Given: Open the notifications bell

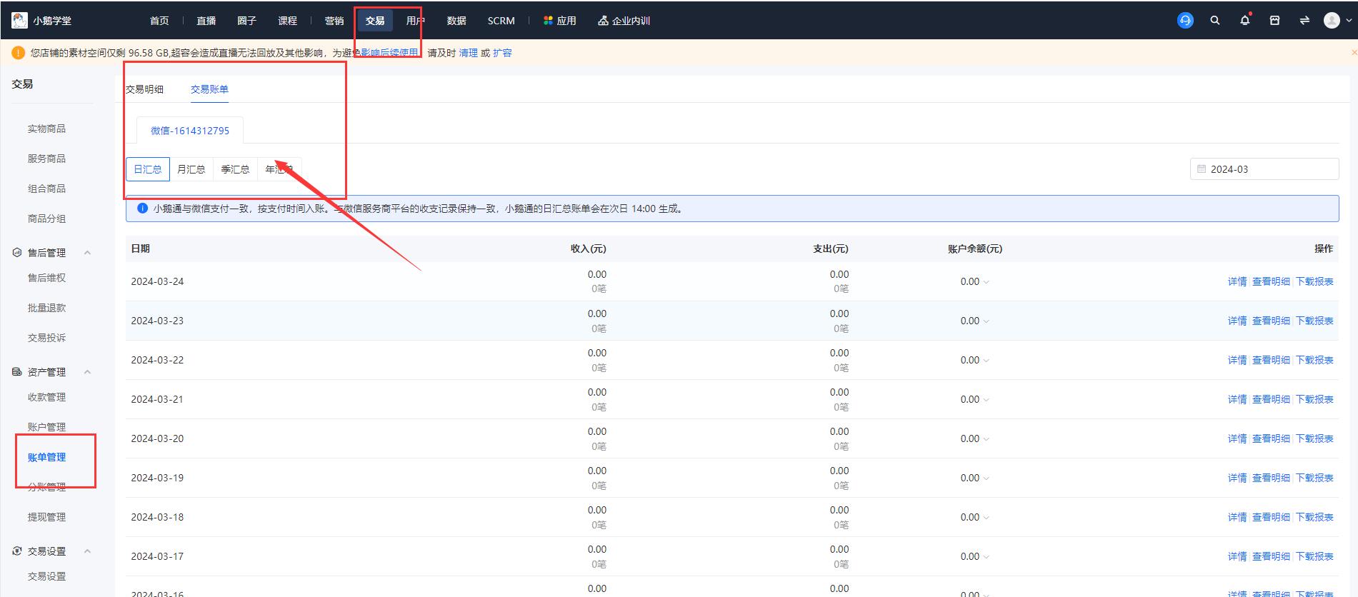Looking at the screenshot, I should coord(1244,21).
